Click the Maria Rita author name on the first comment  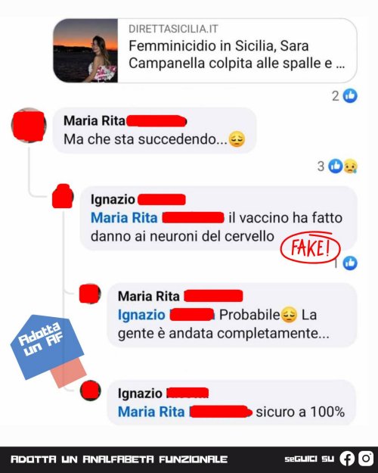click(94, 121)
